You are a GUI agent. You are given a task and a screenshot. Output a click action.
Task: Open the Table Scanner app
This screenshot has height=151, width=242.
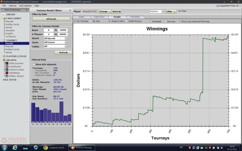coord(15,63)
